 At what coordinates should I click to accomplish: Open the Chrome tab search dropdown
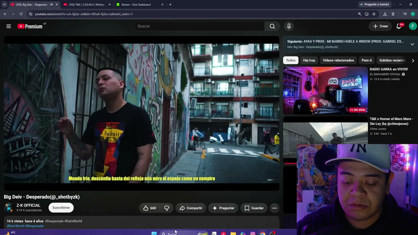4,5
